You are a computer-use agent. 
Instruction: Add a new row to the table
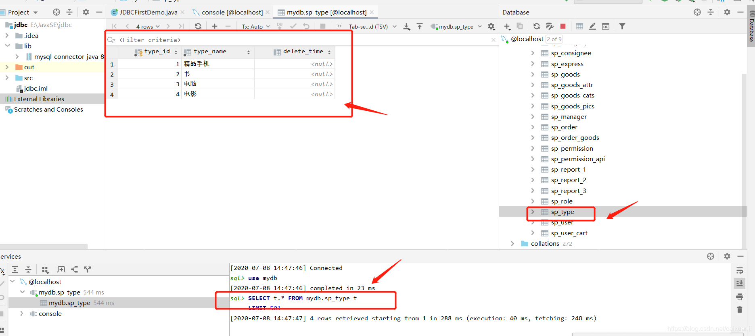215,26
